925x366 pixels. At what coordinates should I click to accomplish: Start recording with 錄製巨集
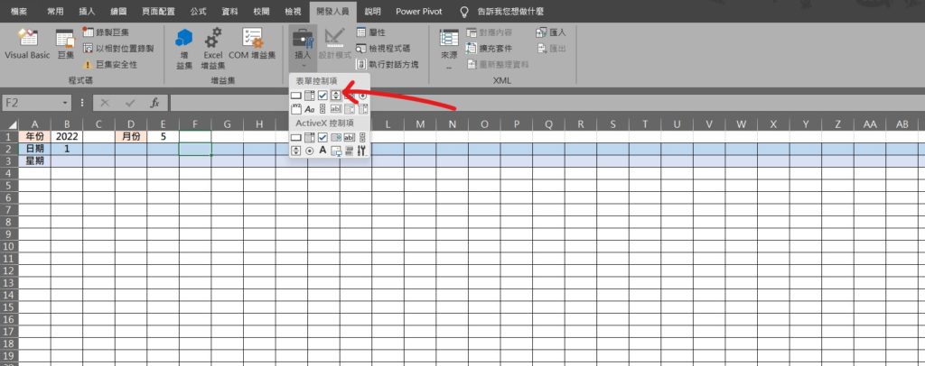click(107, 32)
